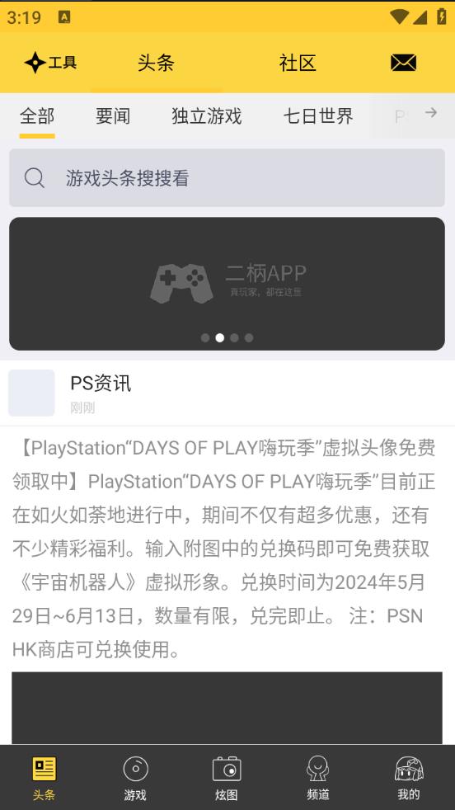
Task: Focus the 游戏头条搜搜看 search field
Action: 227,177
